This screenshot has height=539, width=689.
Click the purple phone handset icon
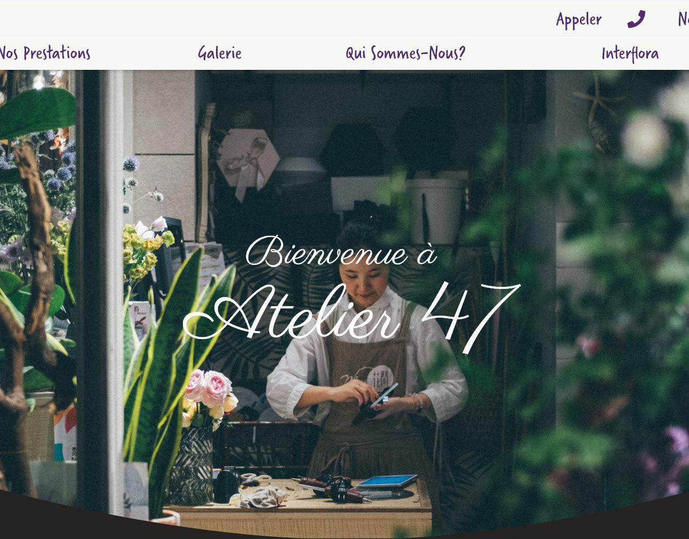pos(636,19)
